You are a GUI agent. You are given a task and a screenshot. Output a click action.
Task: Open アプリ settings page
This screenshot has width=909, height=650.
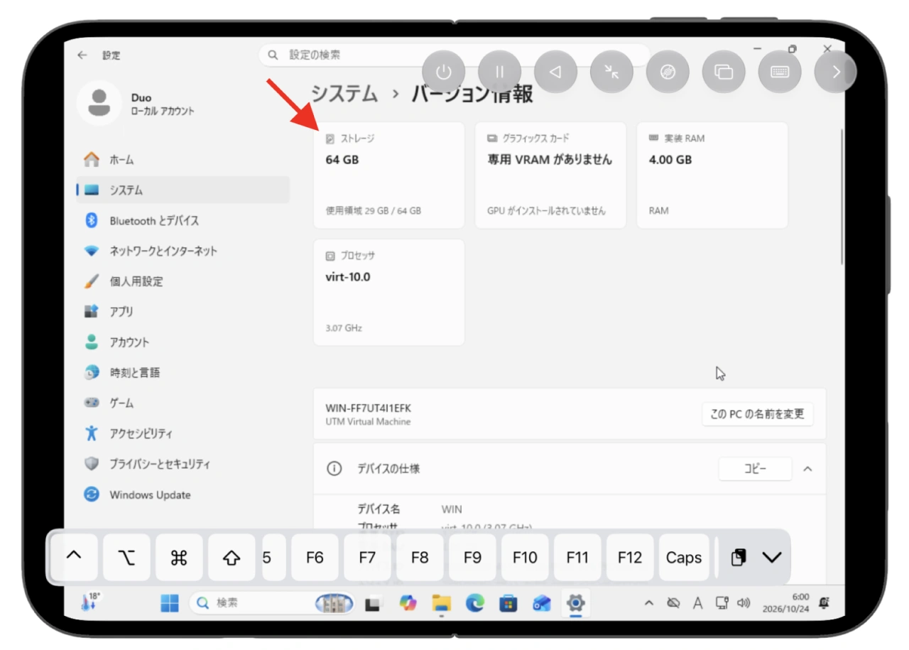[x=183, y=312]
